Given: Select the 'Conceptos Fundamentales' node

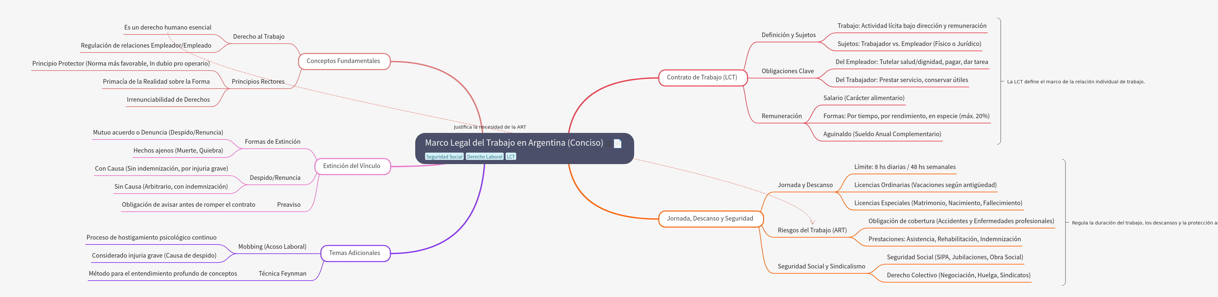Looking at the screenshot, I should 343,61.
